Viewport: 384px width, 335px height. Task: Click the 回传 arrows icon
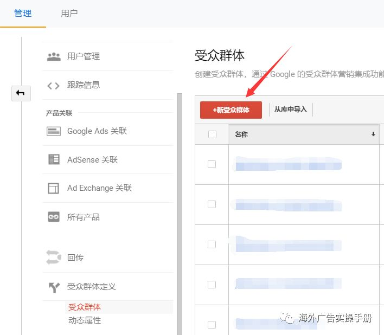pos(53,258)
